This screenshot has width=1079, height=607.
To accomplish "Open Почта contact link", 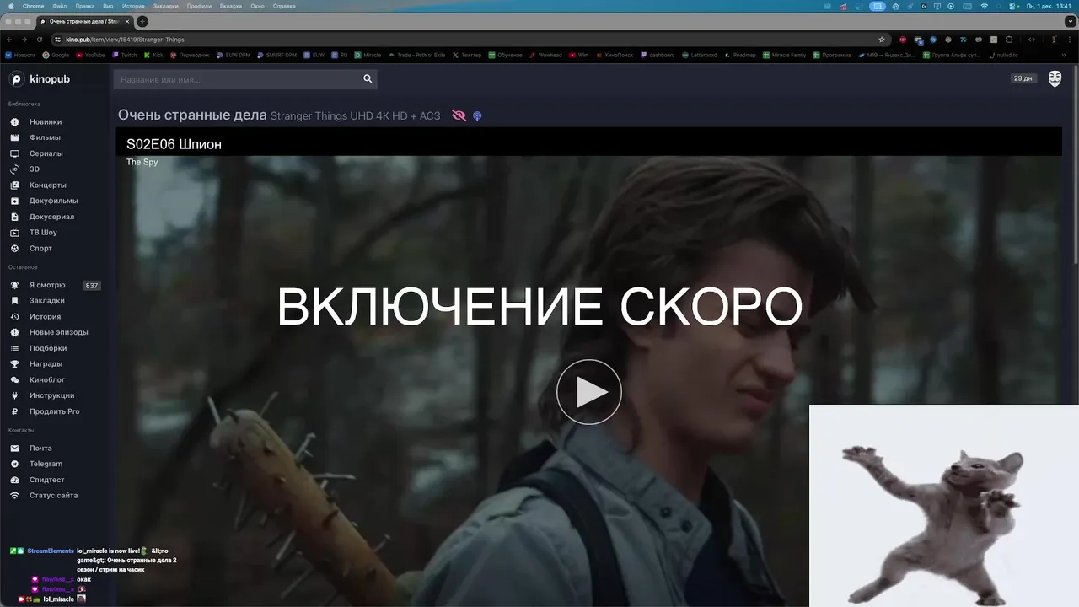I will pos(40,449).
